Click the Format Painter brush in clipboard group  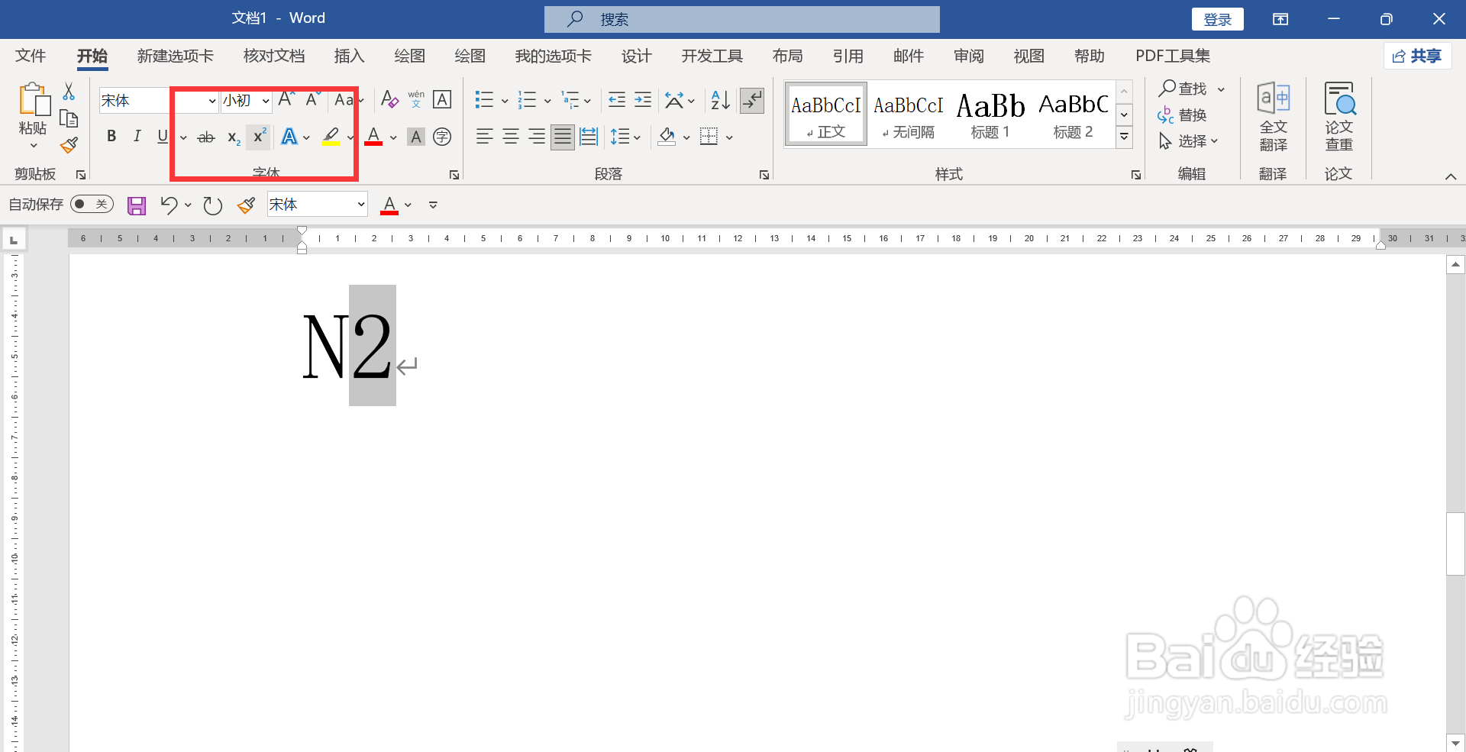point(69,145)
